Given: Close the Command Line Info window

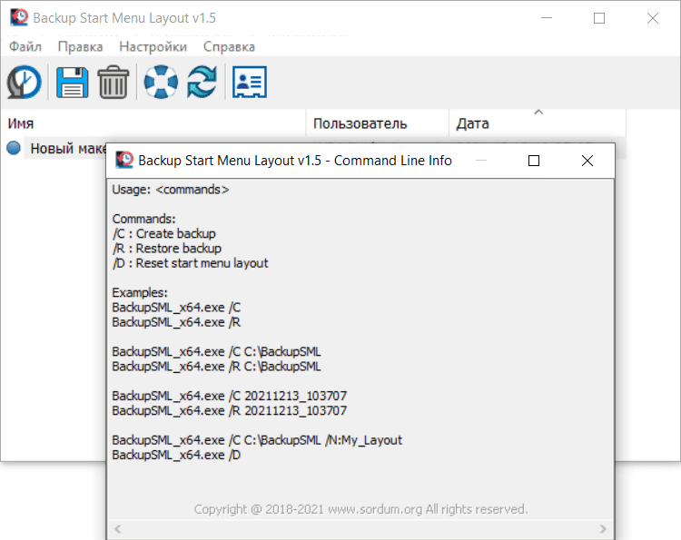Looking at the screenshot, I should (587, 161).
